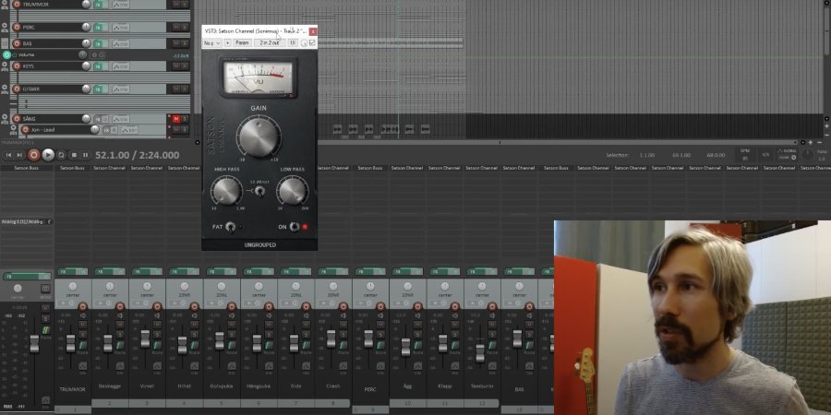The image size is (831, 415).
Task: Click the Tamburin mixer volume fader
Action: tap(479, 353)
